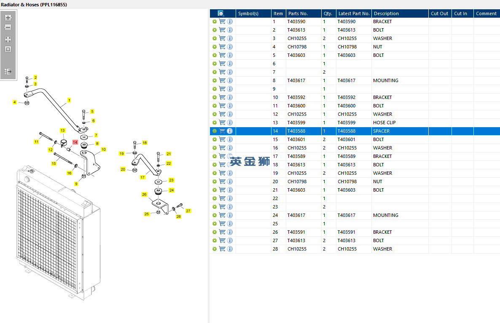Image resolution: width=500 pixels, height=323 pixels.
Task: Open info icon for item 13 HOSE CLIP
Action: (230, 123)
